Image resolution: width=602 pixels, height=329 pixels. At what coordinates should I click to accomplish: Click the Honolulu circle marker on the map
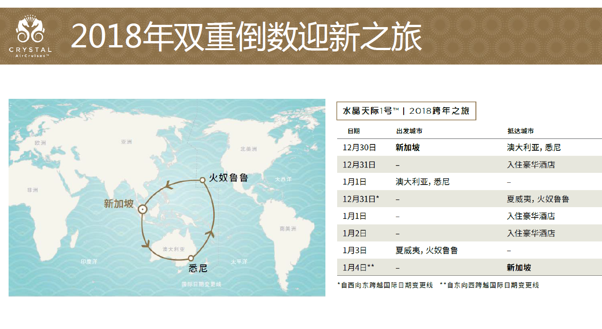tap(202, 180)
